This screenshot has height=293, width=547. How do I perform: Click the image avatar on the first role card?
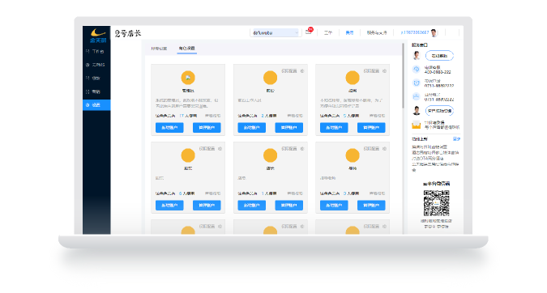point(188,78)
